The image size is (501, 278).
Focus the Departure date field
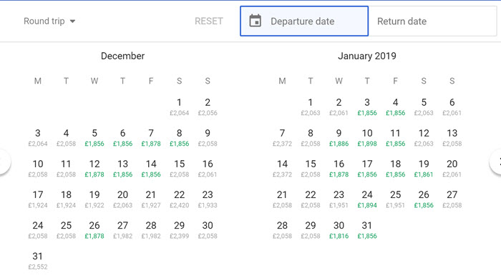point(304,21)
